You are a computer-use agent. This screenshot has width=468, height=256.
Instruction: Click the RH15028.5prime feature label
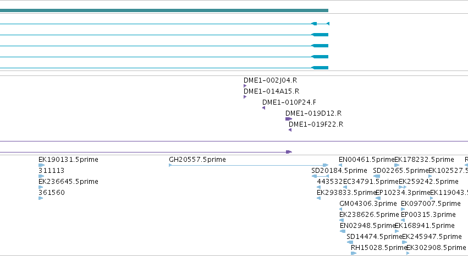click(x=379, y=248)
